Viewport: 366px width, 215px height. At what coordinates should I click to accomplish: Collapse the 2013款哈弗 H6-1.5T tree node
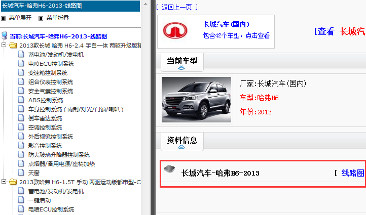click(x=4, y=181)
